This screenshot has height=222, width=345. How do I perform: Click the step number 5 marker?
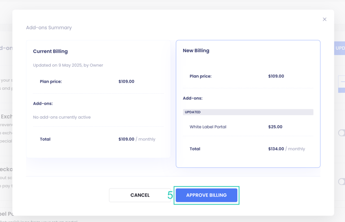pyautogui.click(x=170, y=195)
